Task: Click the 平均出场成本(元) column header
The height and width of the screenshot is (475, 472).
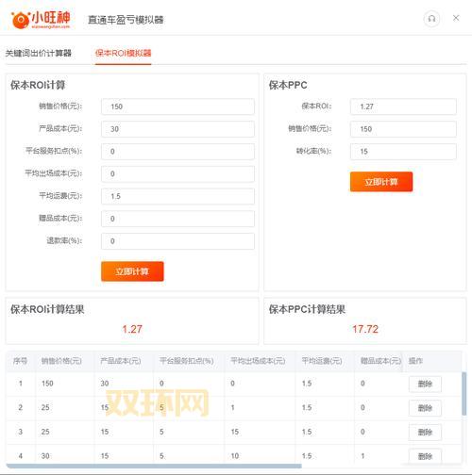Action: 258,361
